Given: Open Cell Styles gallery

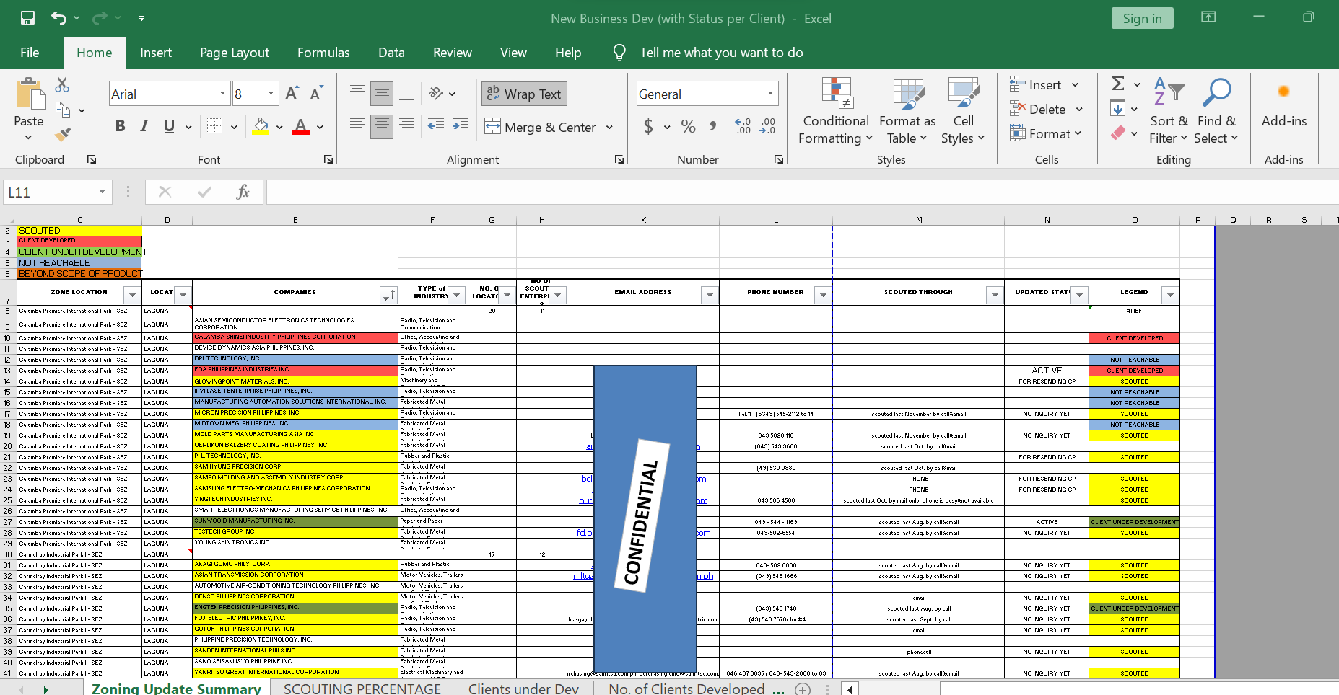Looking at the screenshot, I should coord(963,111).
